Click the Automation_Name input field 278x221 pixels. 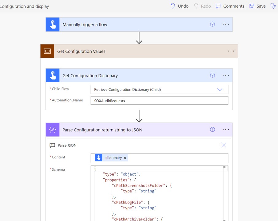[159, 100]
